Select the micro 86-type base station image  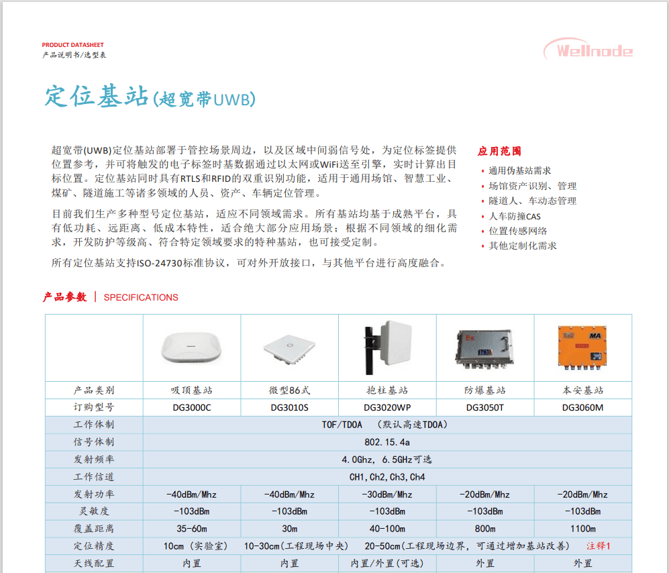click(289, 350)
